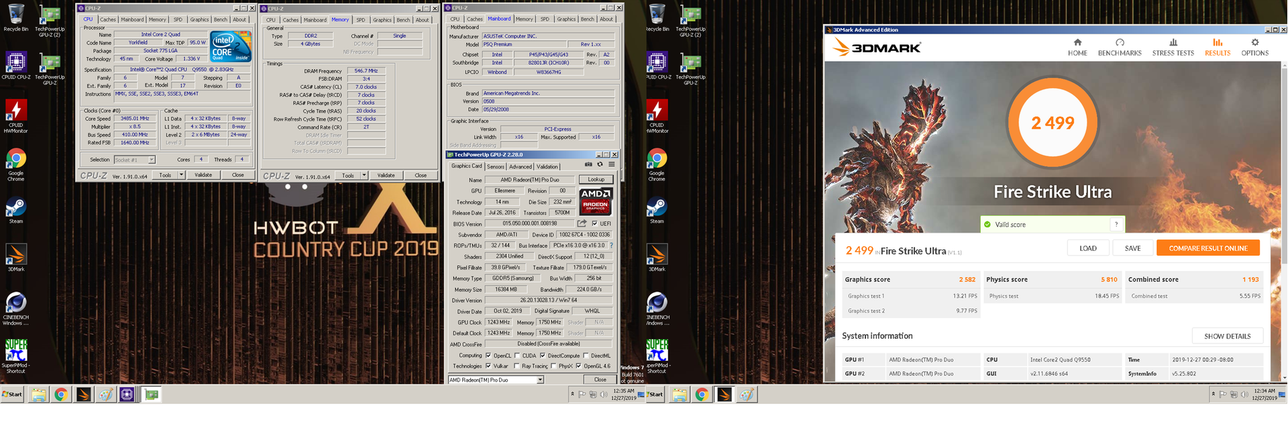Open Caches tab in CPU-Z CPU window
Image resolution: width=1288 pixels, height=440 pixels.
click(108, 19)
